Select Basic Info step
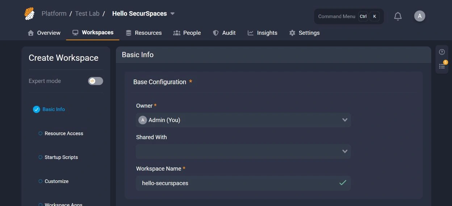This screenshot has width=452, height=206. pyautogui.click(x=49, y=109)
